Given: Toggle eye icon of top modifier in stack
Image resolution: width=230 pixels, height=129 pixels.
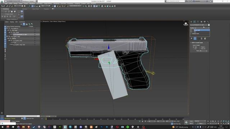Looking at the screenshot, I should click(191, 30).
